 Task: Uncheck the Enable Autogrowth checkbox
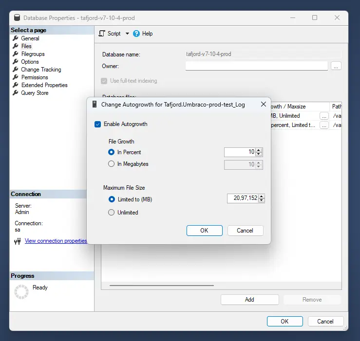98,124
